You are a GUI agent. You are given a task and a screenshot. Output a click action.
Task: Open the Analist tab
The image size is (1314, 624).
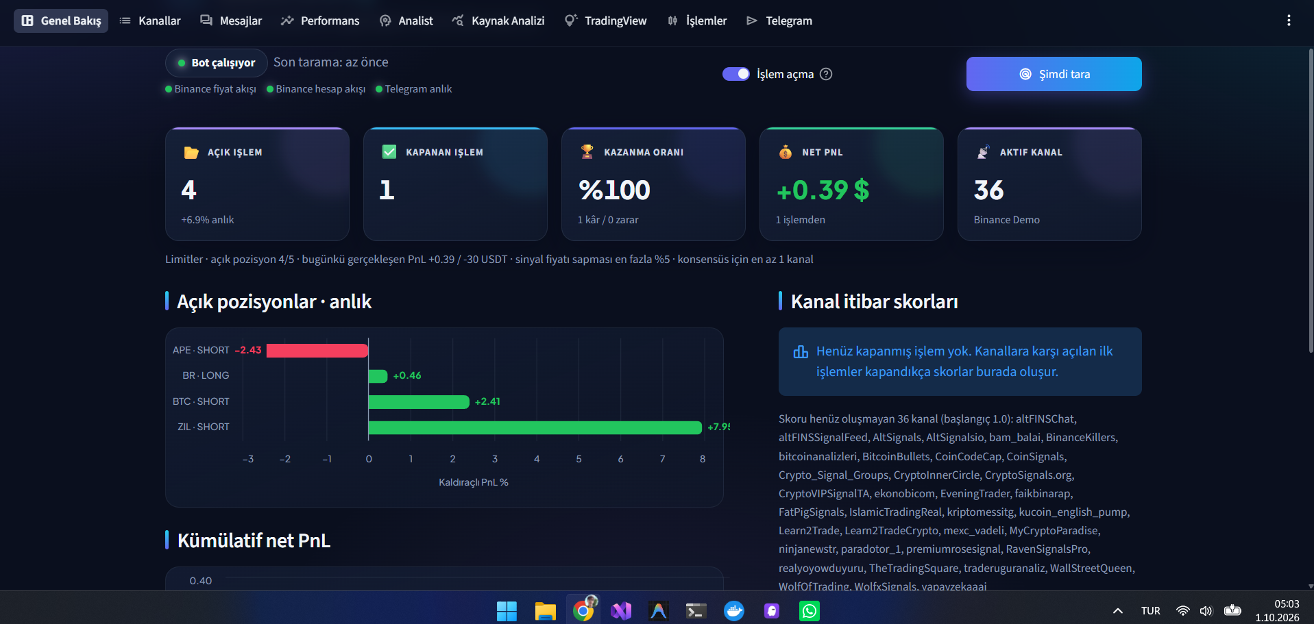coord(406,21)
